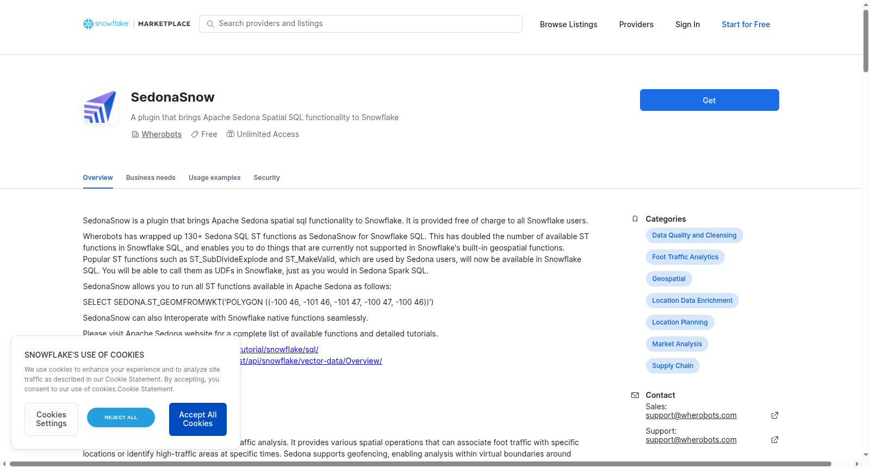Click Accept All Cookies
Image resolution: width=870 pixels, height=468 pixels.
198,419
